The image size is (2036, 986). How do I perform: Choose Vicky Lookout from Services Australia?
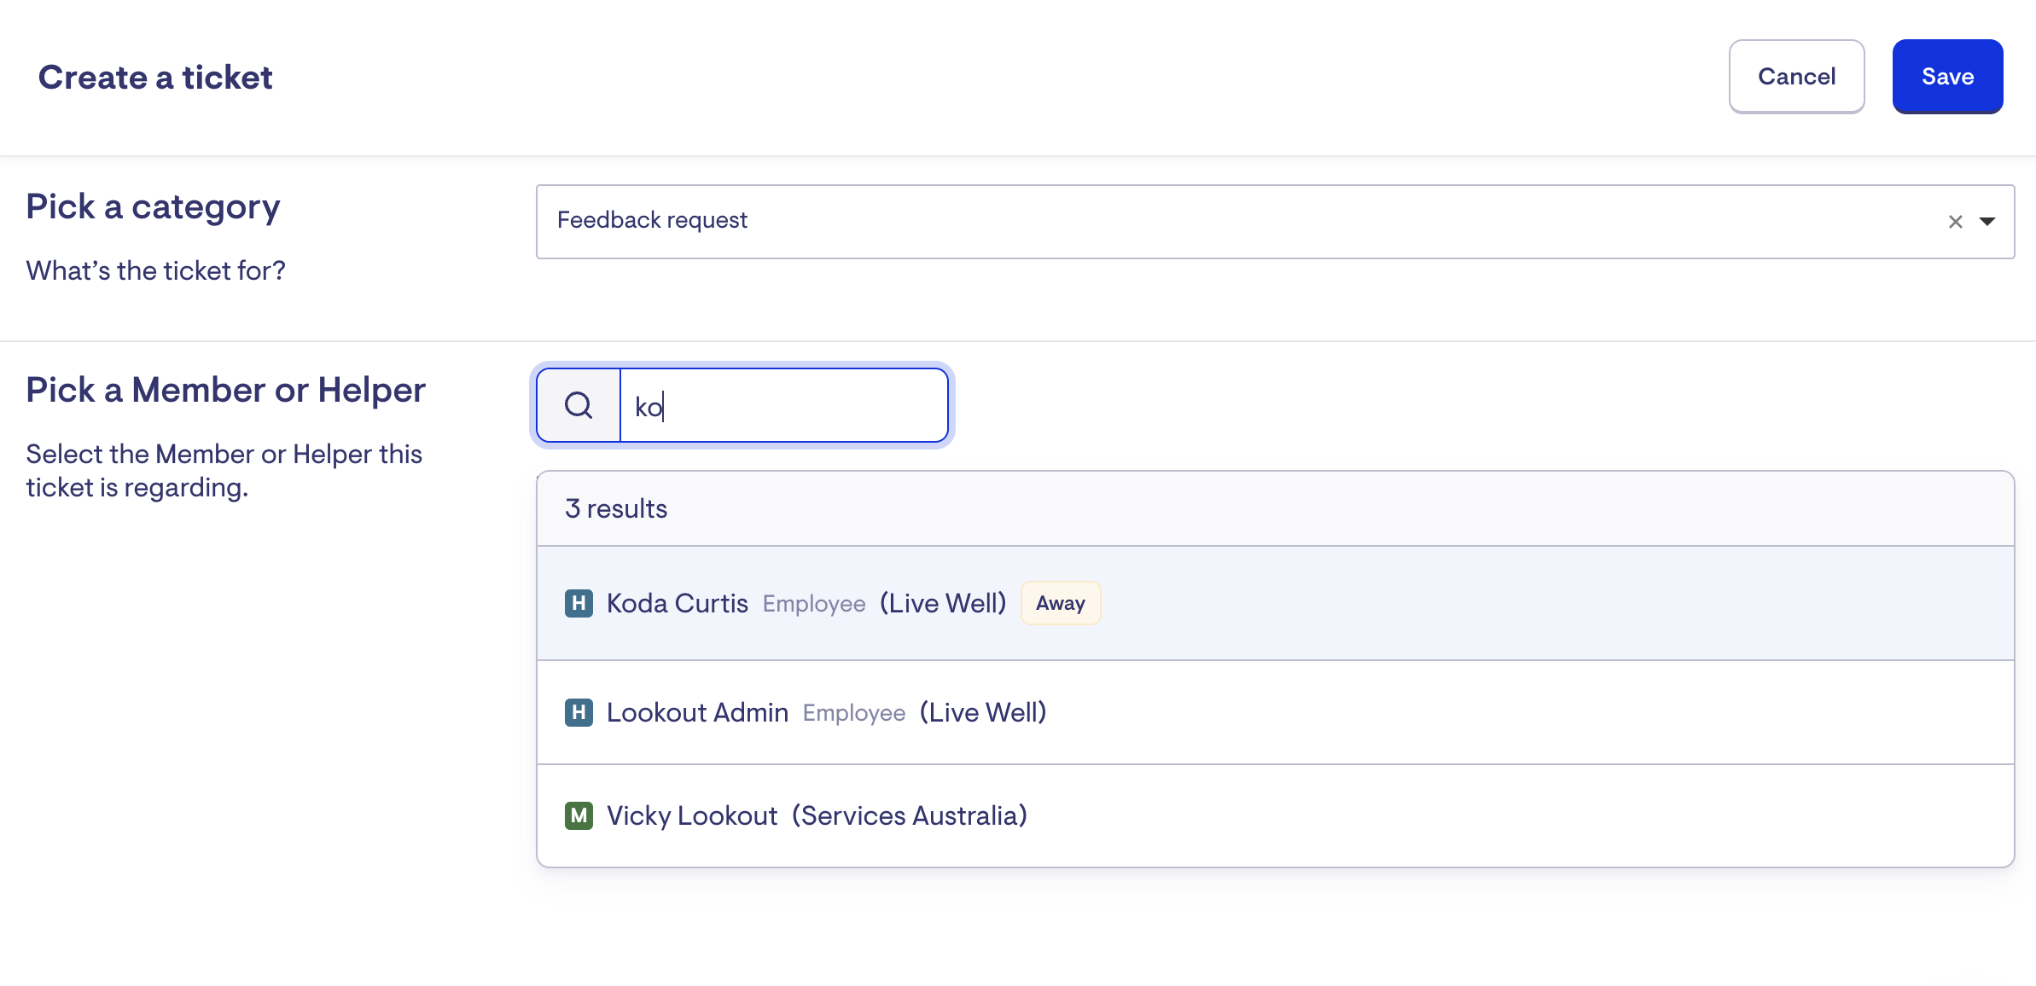tap(692, 815)
